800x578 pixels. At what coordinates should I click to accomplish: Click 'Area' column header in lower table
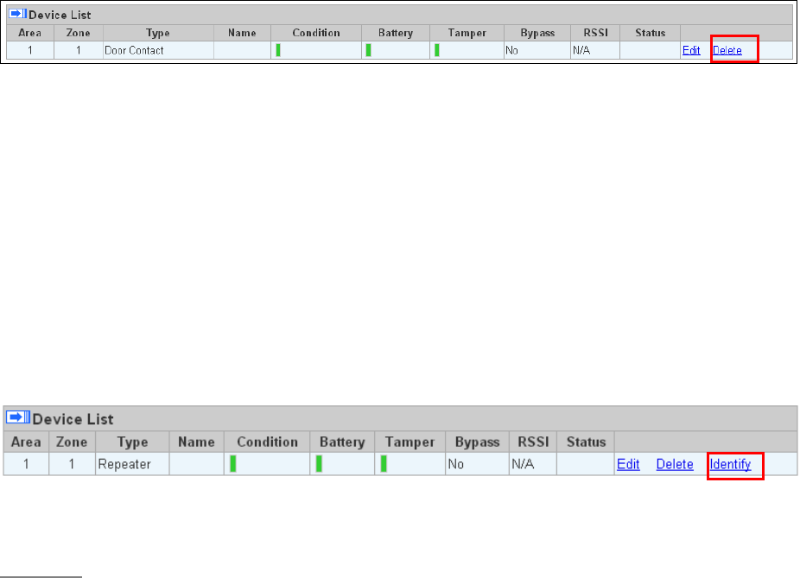click(26, 441)
